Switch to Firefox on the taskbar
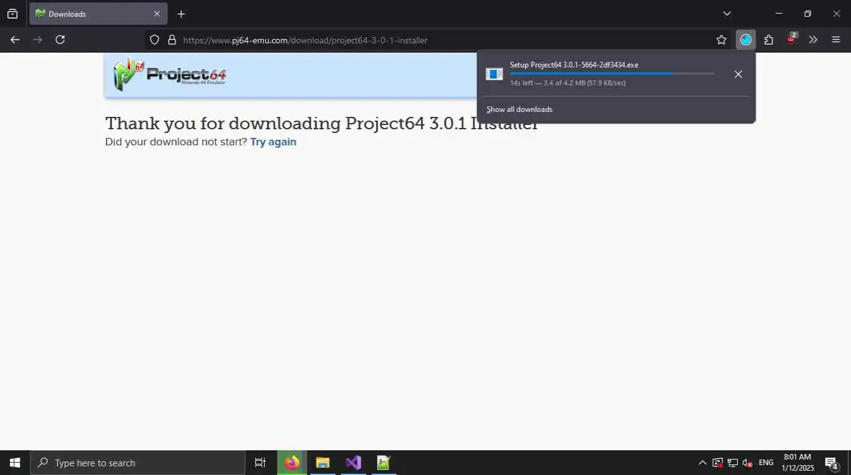This screenshot has height=475, width=851. tap(292, 463)
